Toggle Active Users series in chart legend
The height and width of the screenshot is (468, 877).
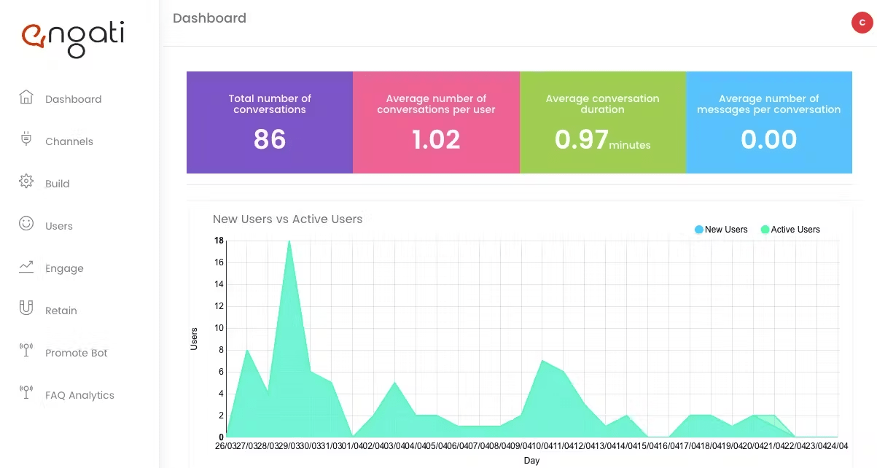click(790, 230)
